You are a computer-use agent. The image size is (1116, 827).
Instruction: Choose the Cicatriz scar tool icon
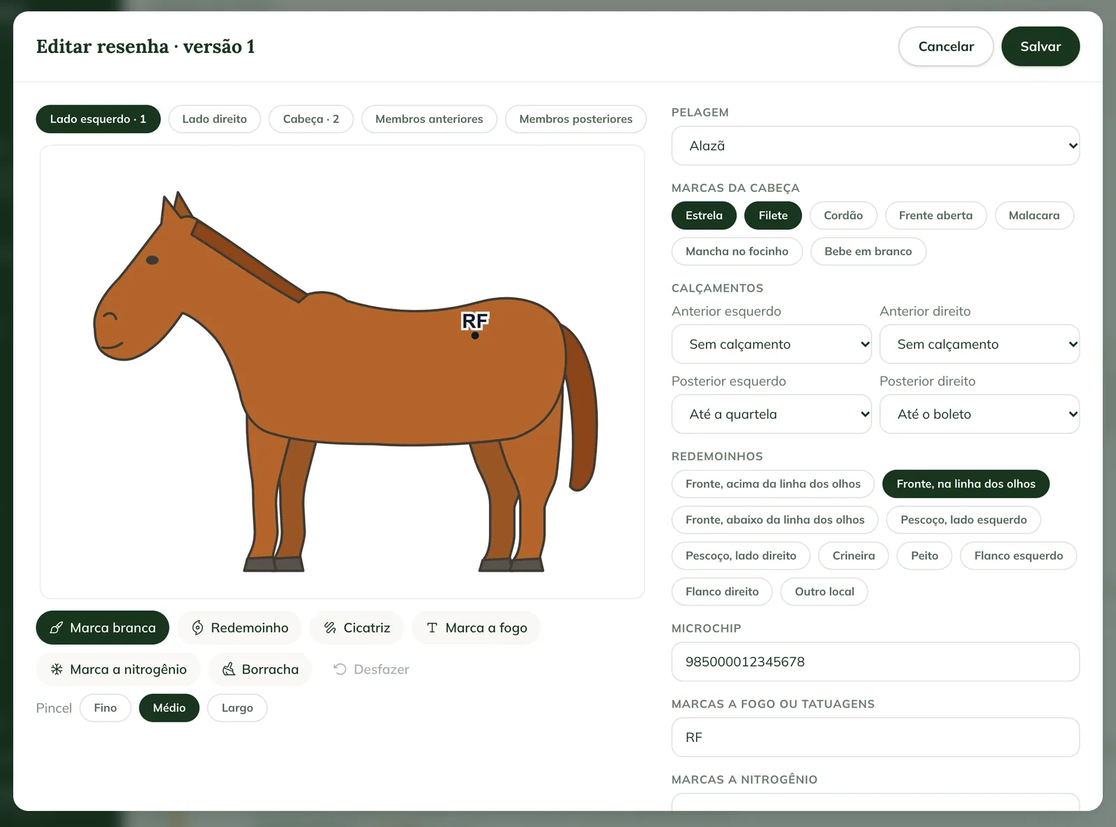330,628
